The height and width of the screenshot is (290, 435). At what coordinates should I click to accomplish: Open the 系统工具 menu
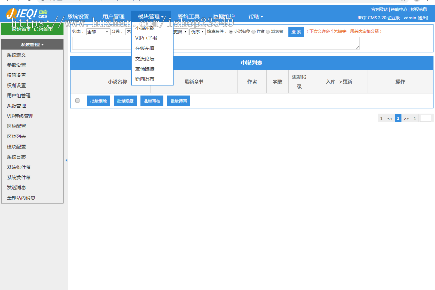point(188,15)
